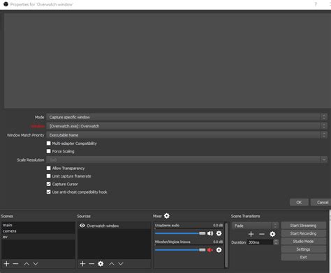Open Urządzenie audio gear settings

[219, 233]
